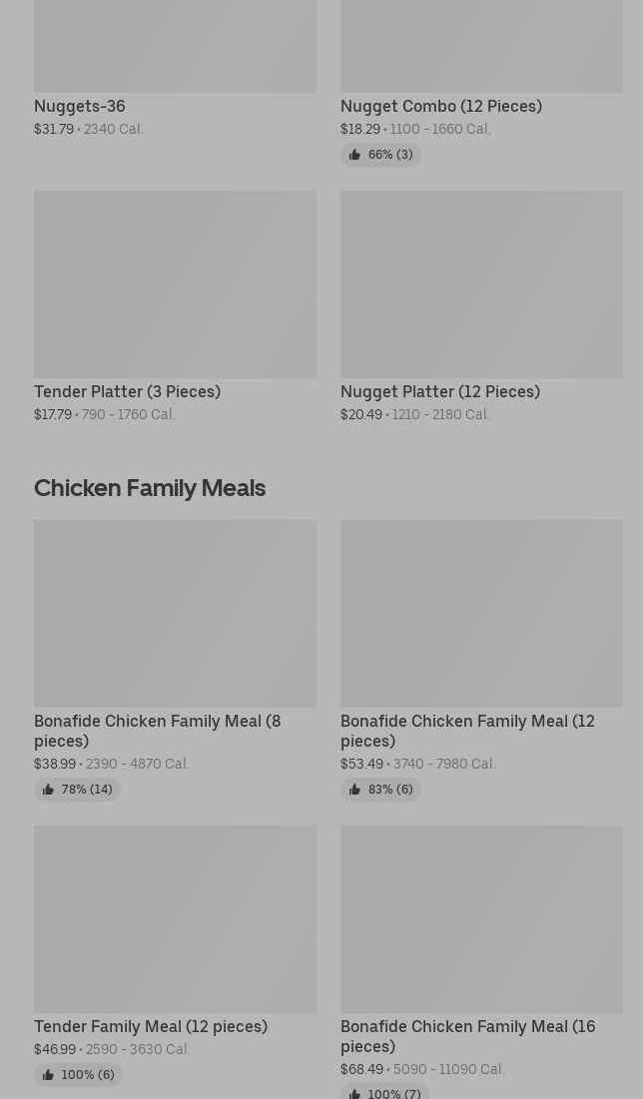Open Bonafide Chicken Family Meal (12 pieces) image
The image size is (643, 1099).
(481, 613)
